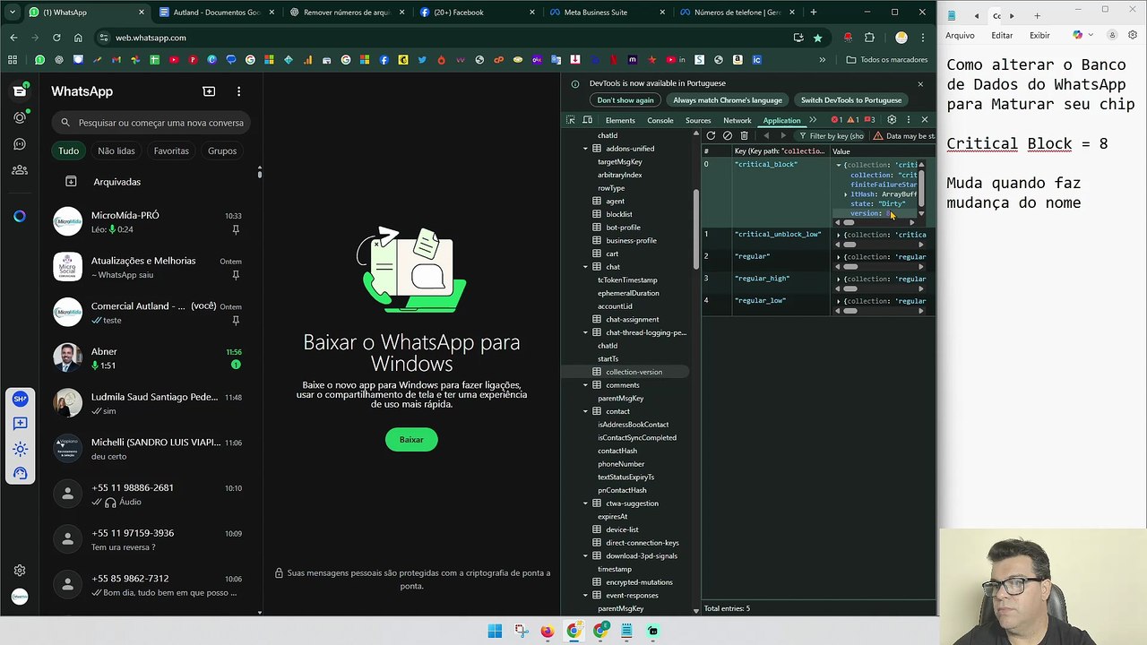The width and height of the screenshot is (1147, 645).
Task: Dismiss the DevTools language notification bar
Action: tap(920, 83)
